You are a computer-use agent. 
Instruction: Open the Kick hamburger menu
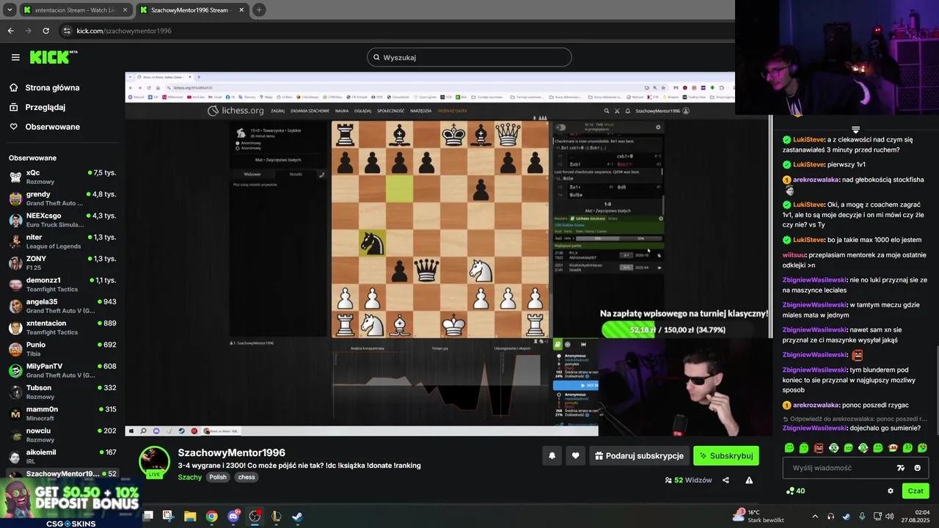coord(15,57)
